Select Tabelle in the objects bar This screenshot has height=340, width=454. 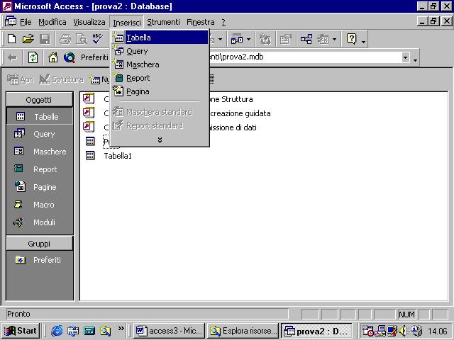(x=40, y=116)
